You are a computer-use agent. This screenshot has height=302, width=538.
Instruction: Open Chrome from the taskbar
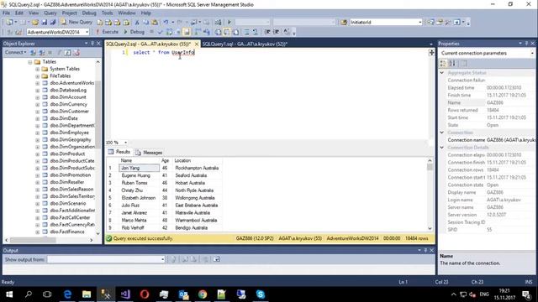(203, 294)
